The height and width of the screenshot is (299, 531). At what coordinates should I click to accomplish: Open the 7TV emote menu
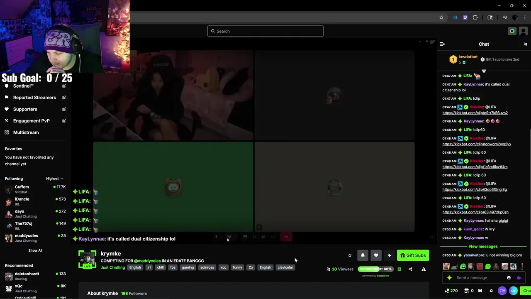[502, 291]
